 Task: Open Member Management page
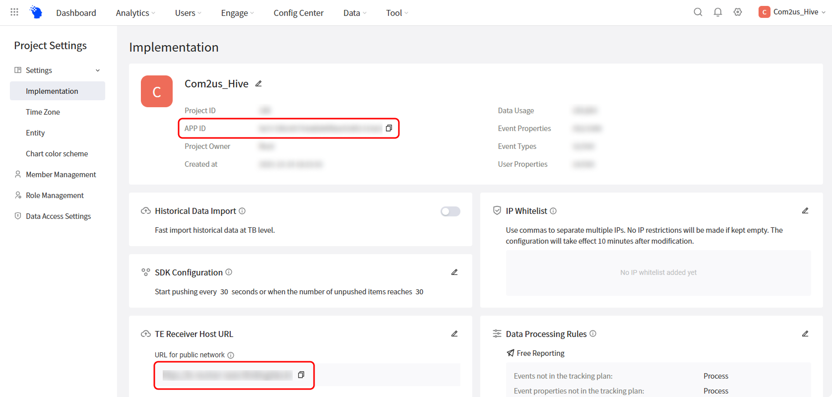click(x=61, y=175)
